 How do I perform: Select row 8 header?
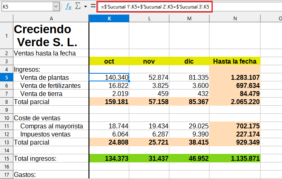[x=6, y=102]
